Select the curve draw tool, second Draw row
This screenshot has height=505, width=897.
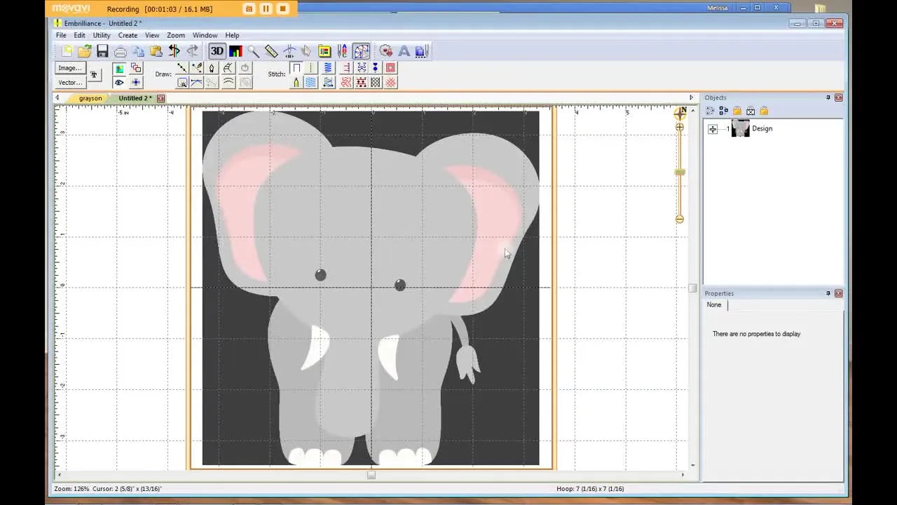point(197,82)
